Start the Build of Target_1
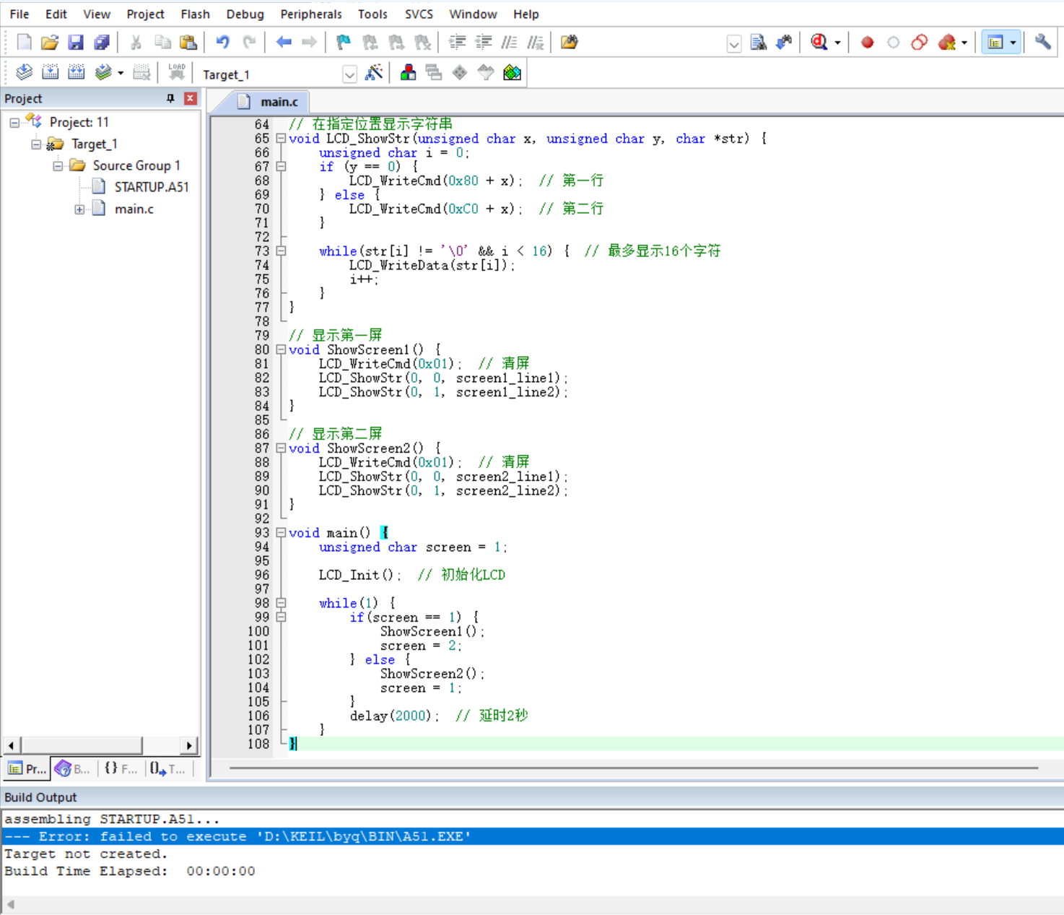This screenshot has width=1064, height=915. point(51,71)
